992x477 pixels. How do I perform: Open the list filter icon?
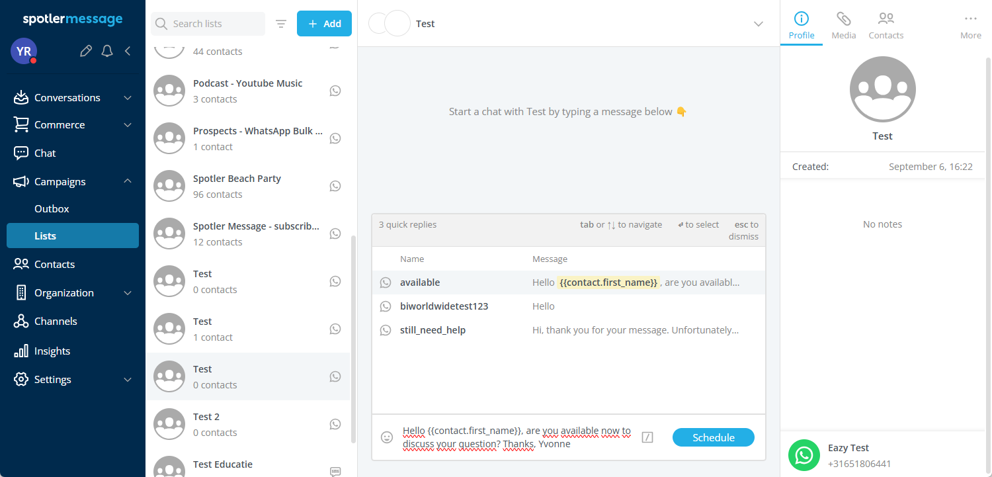[281, 24]
